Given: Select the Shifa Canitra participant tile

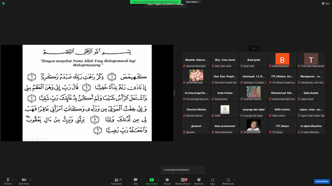Looking at the screenshot, I should 282,110.
